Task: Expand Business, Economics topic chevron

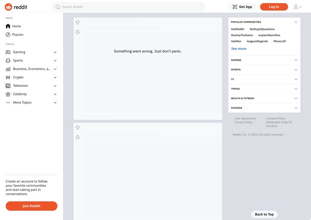Action: pos(55,69)
